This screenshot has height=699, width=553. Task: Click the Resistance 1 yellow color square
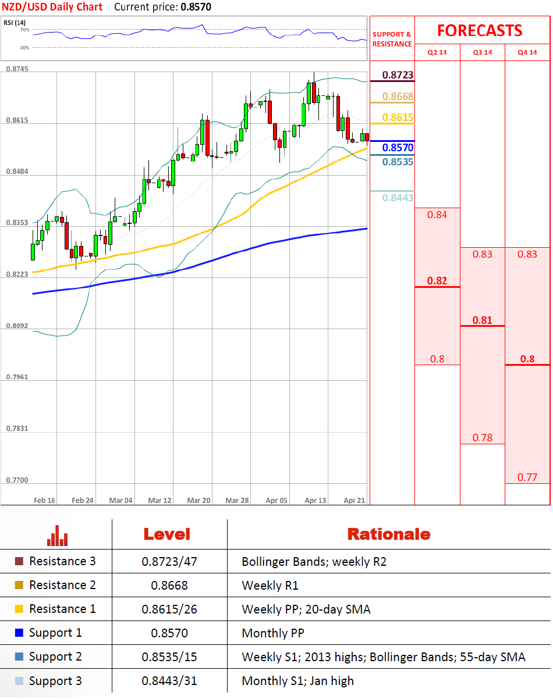pos(19,609)
